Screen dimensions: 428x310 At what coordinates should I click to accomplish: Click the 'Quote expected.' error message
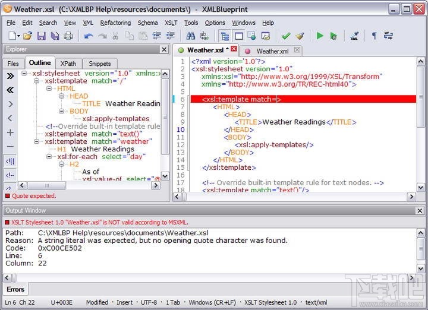tap(34, 196)
